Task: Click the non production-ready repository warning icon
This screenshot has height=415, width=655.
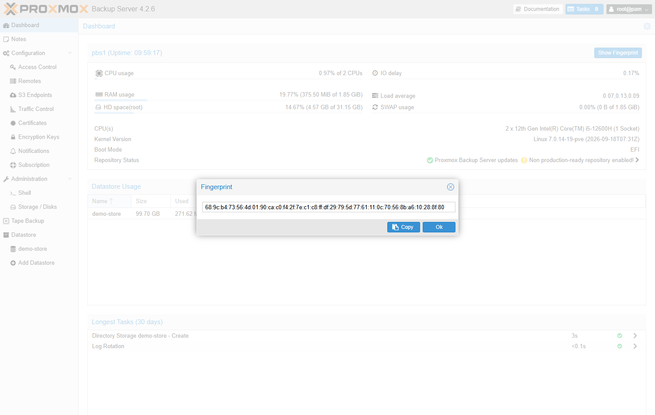Action: pyautogui.click(x=524, y=160)
